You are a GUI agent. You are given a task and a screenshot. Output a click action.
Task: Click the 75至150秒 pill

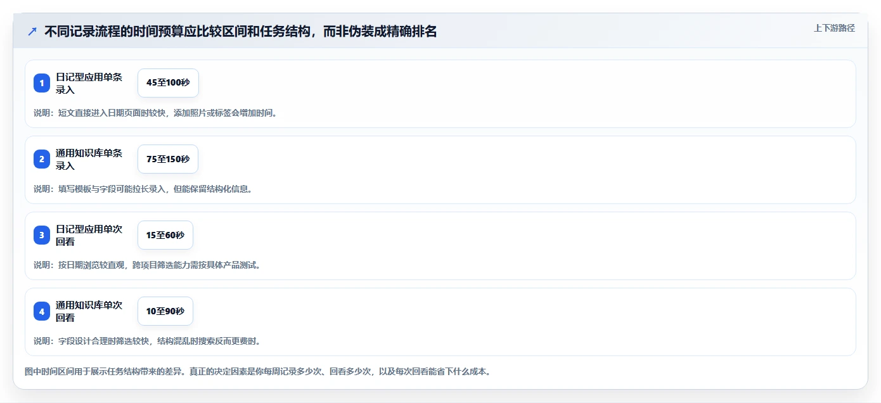pos(168,159)
